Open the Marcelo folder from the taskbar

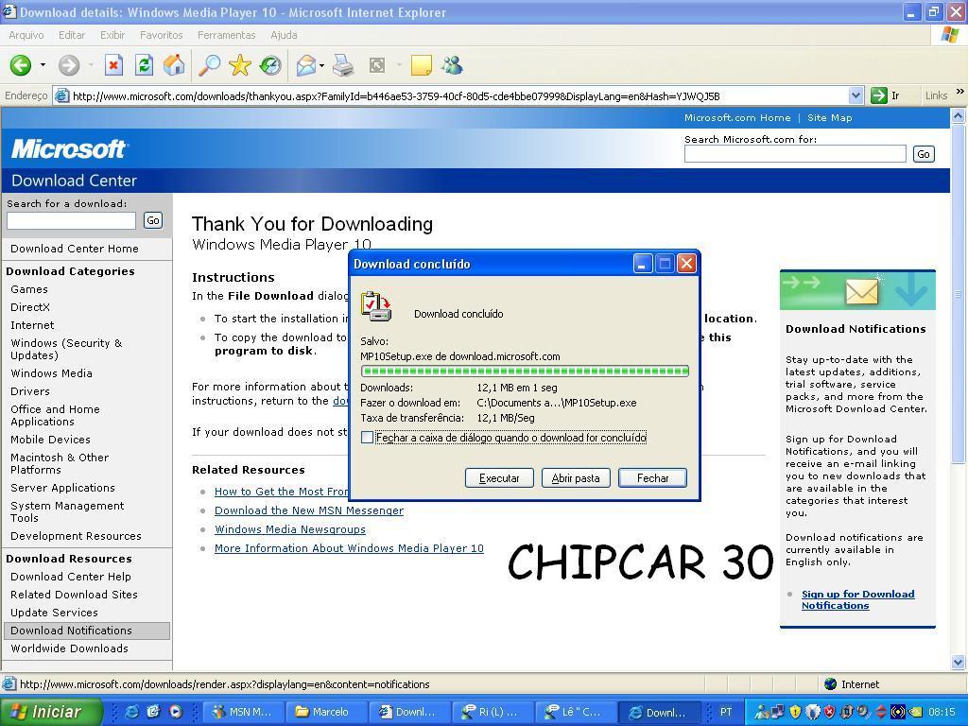point(326,712)
